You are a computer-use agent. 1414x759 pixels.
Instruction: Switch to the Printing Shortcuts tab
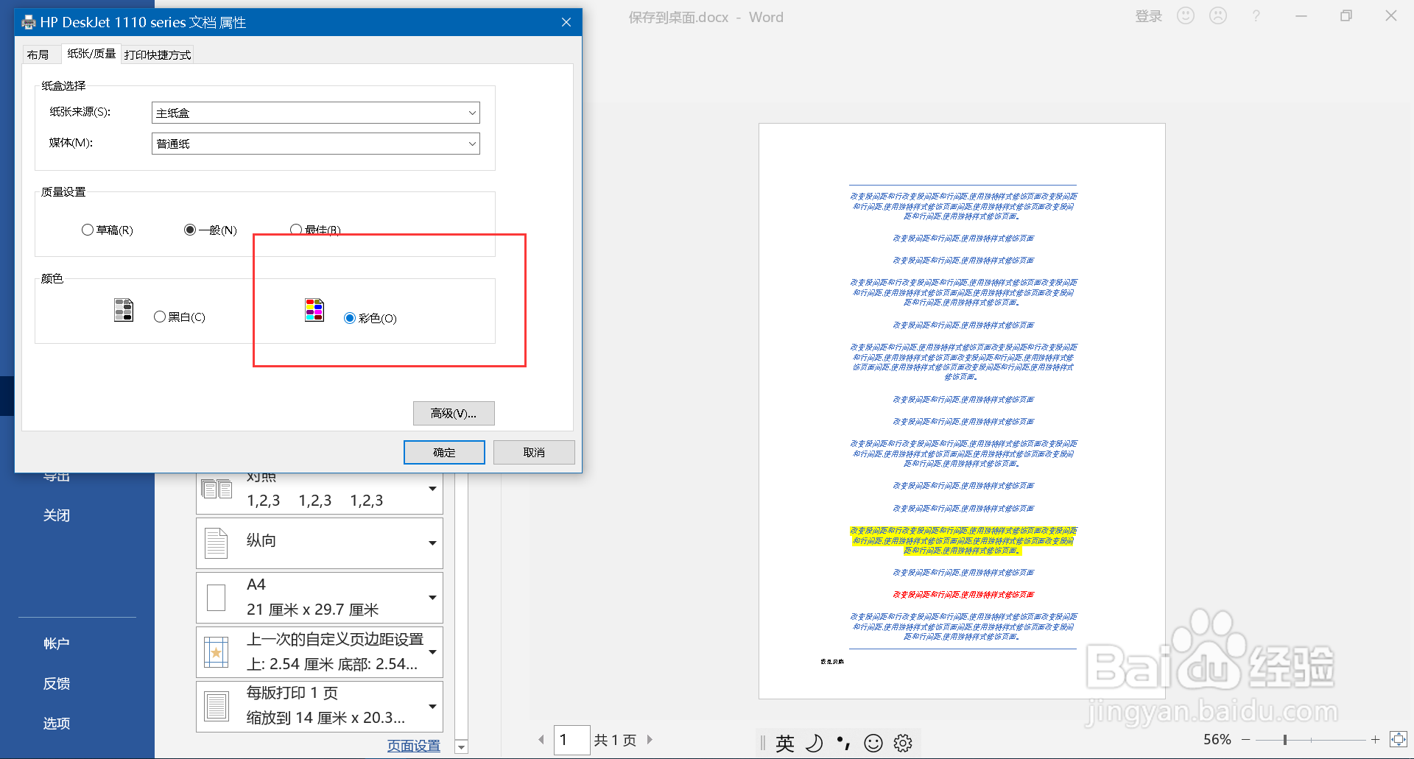coord(158,54)
